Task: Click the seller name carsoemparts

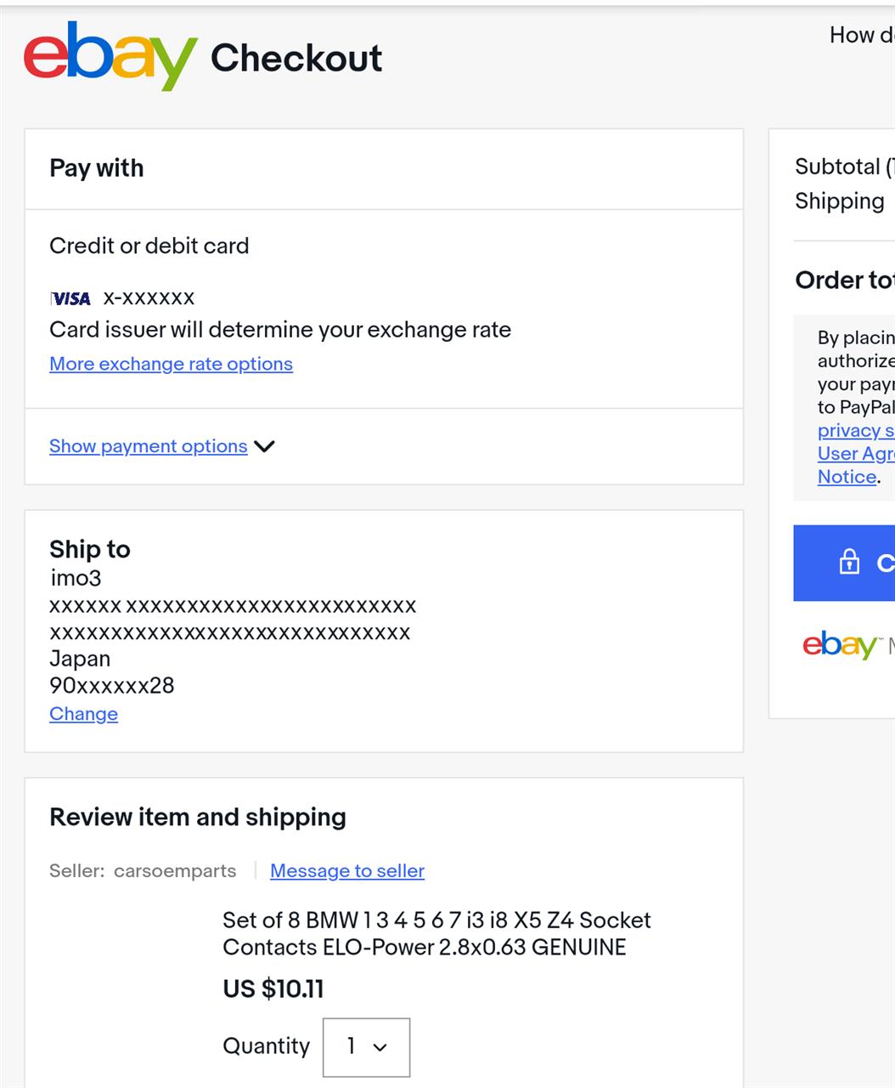Action: point(175,871)
